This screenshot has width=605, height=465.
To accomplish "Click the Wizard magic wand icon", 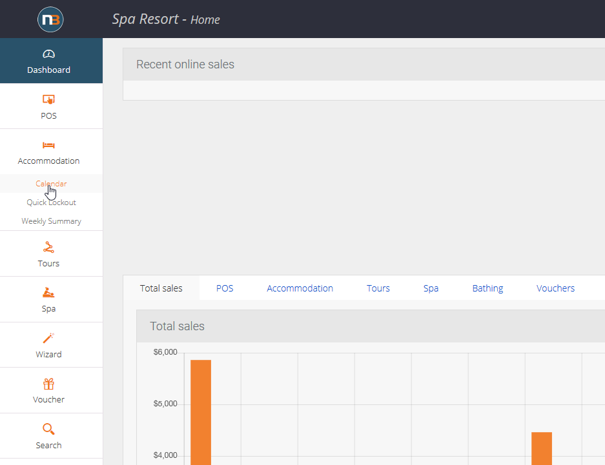I will pos(48,338).
